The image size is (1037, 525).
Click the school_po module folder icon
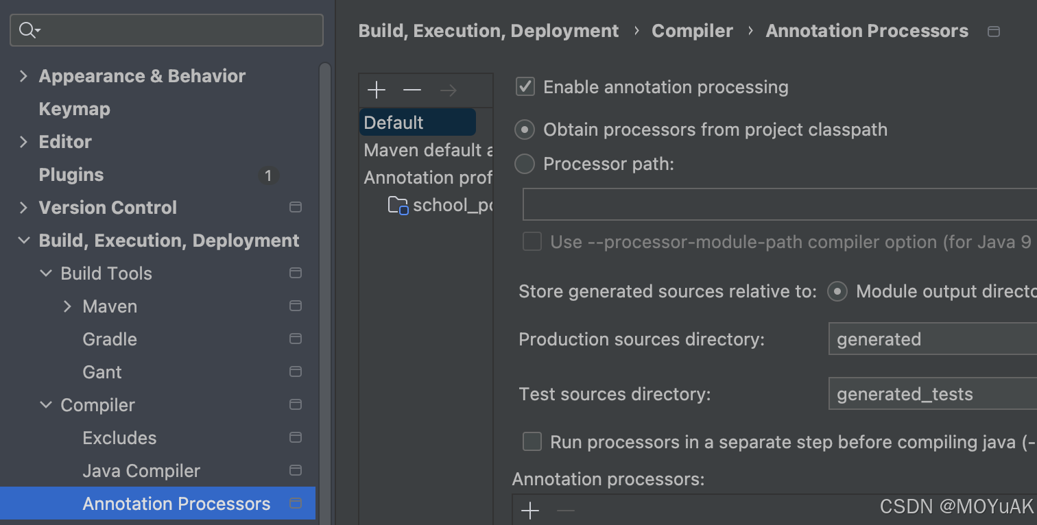[x=398, y=205]
